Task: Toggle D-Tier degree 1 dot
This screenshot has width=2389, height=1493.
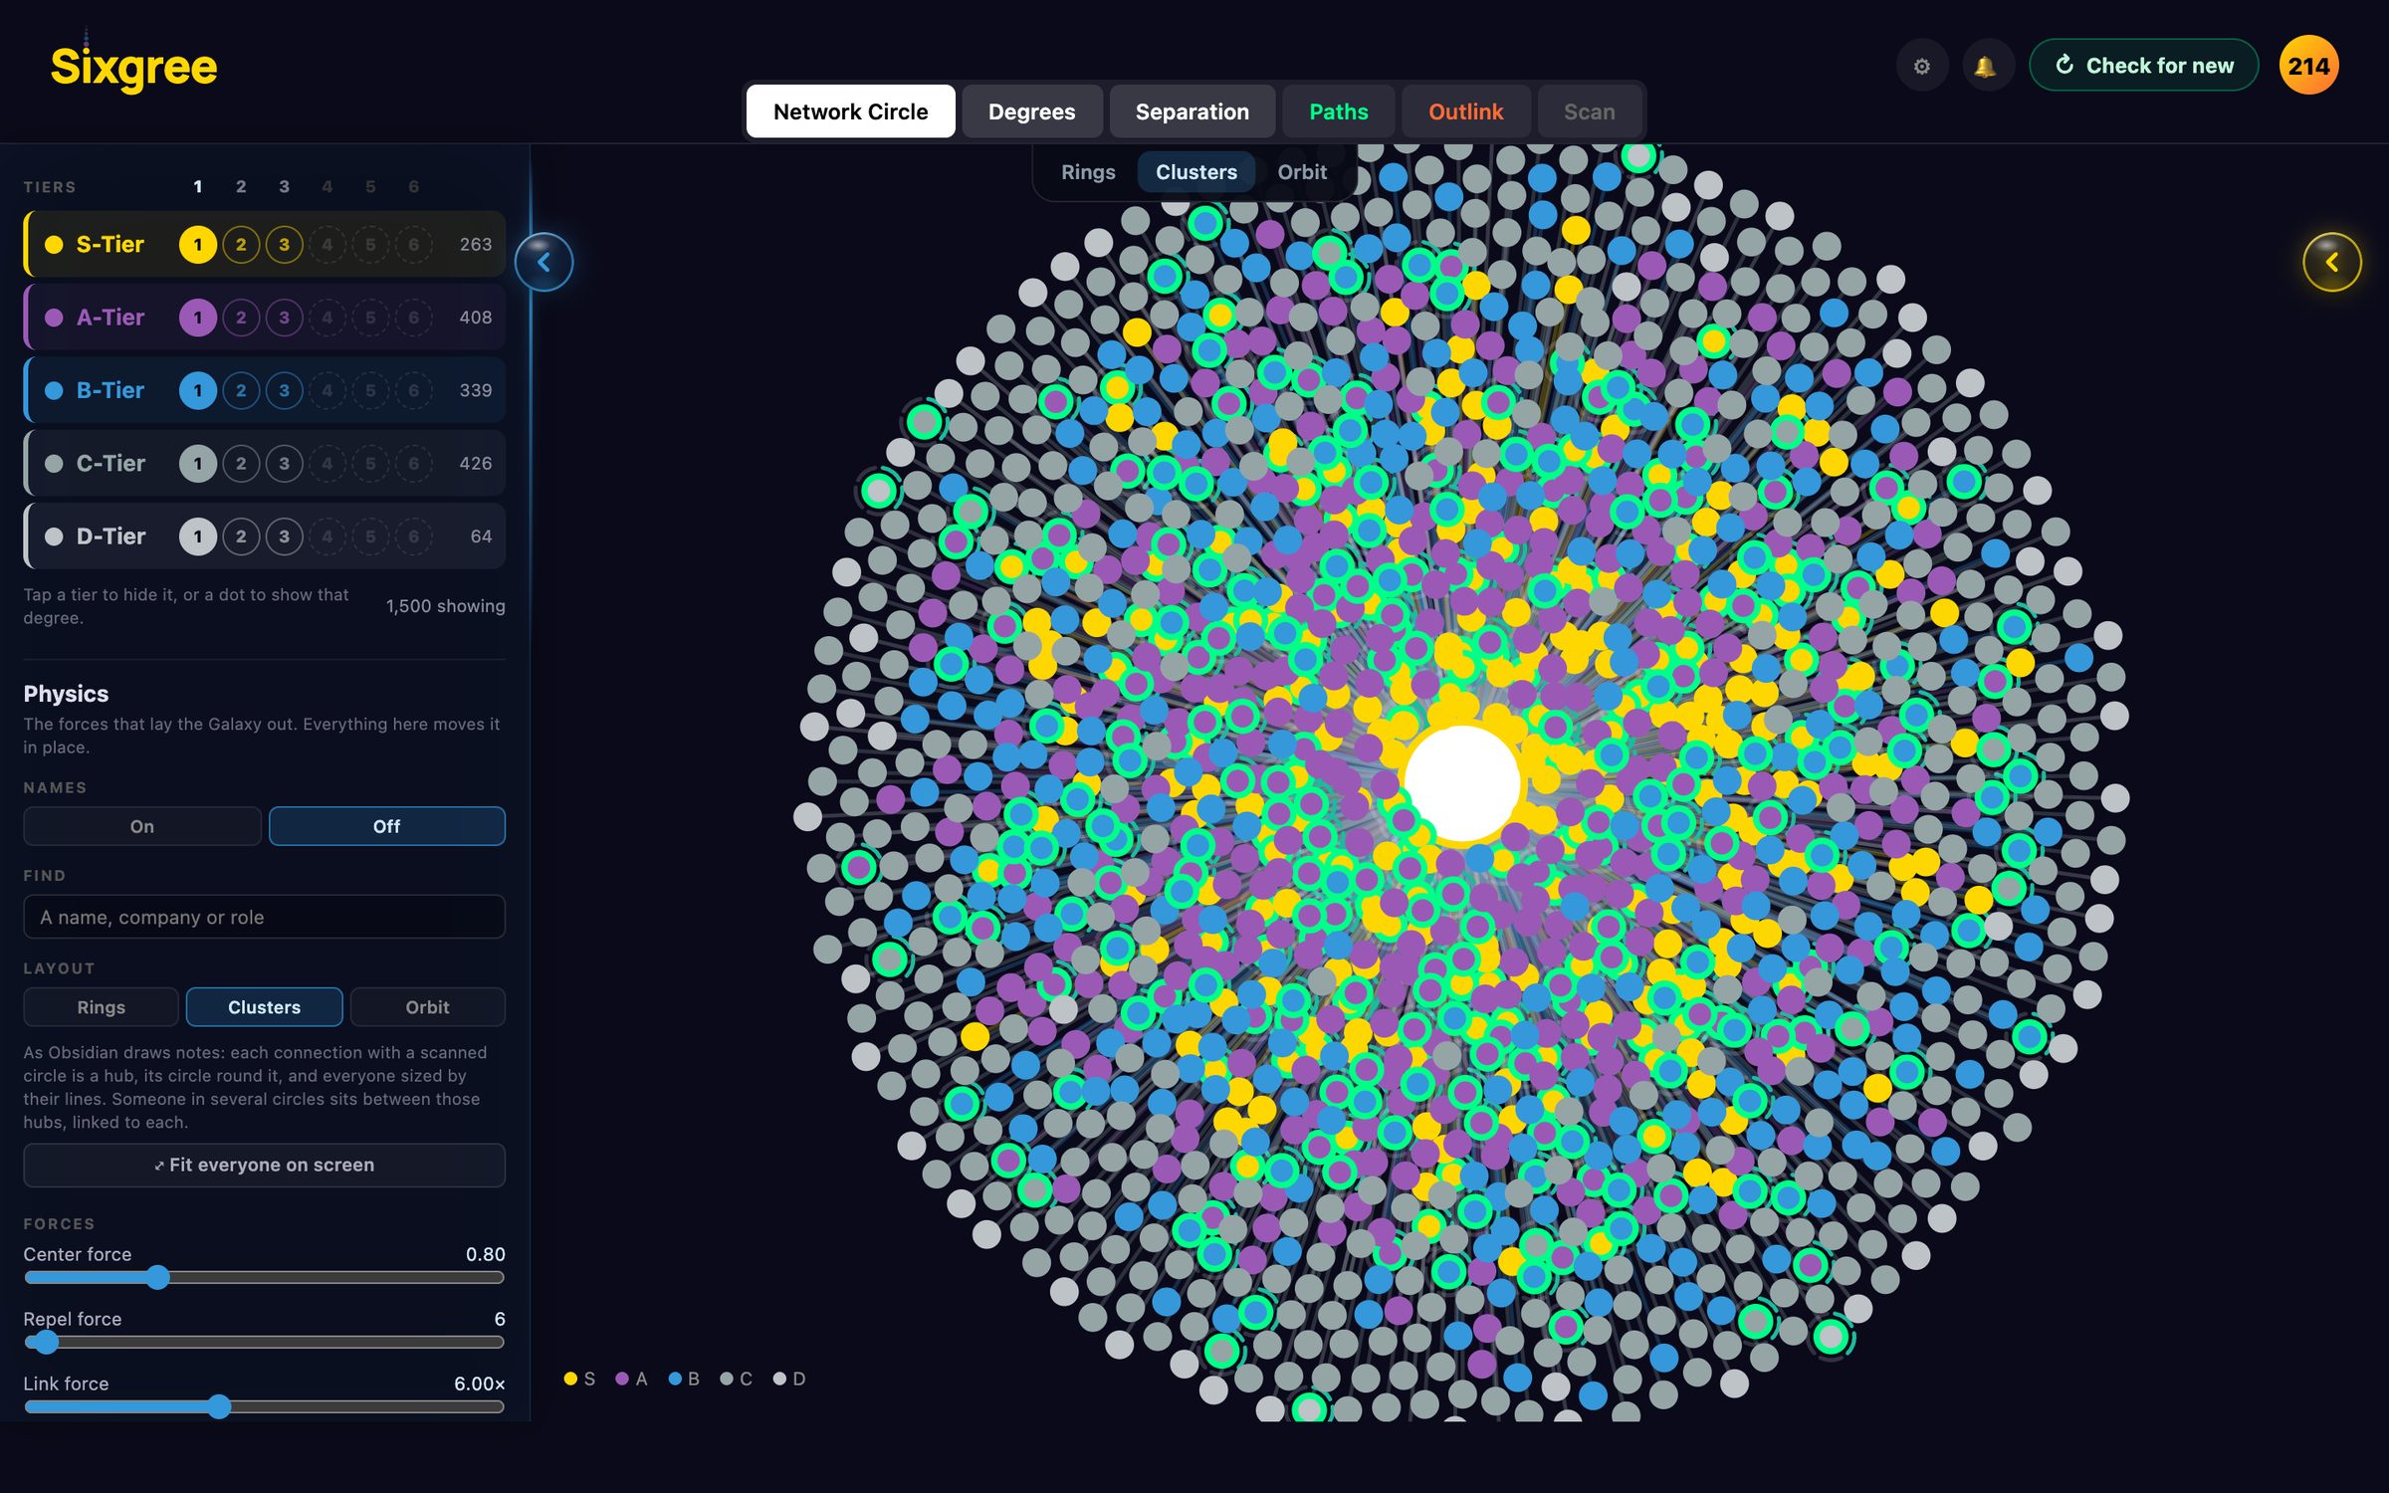Action: click(198, 536)
